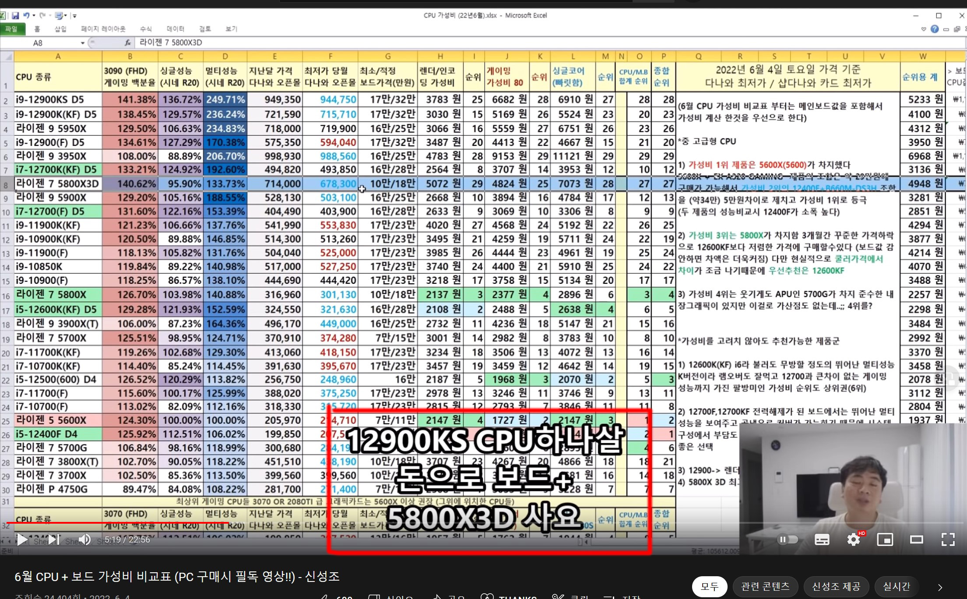Skip to the next video
Screen dimensions: 967x599
click(x=53, y=539)
